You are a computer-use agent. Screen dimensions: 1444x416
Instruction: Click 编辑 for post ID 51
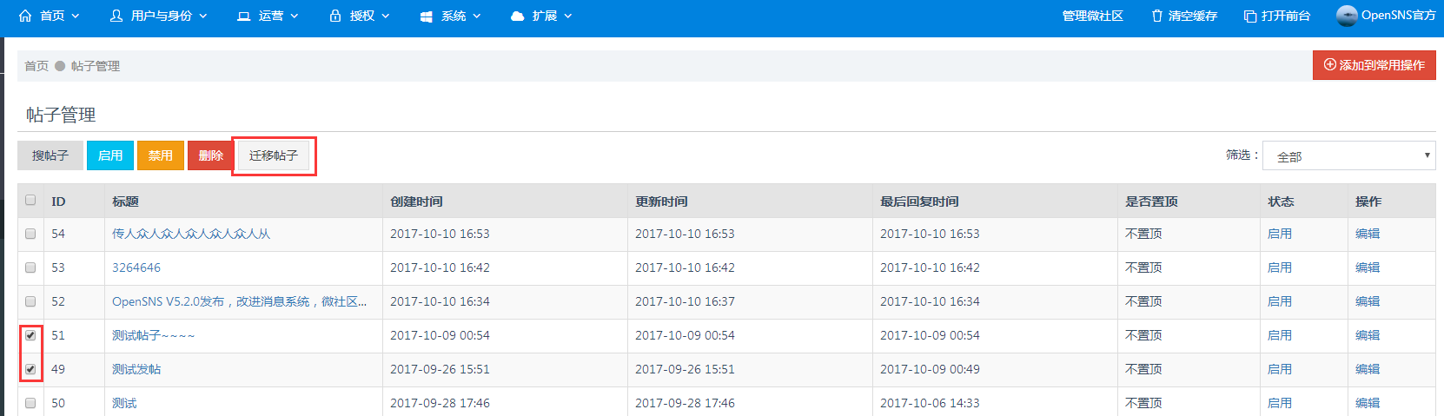[x=1368, y=335]
